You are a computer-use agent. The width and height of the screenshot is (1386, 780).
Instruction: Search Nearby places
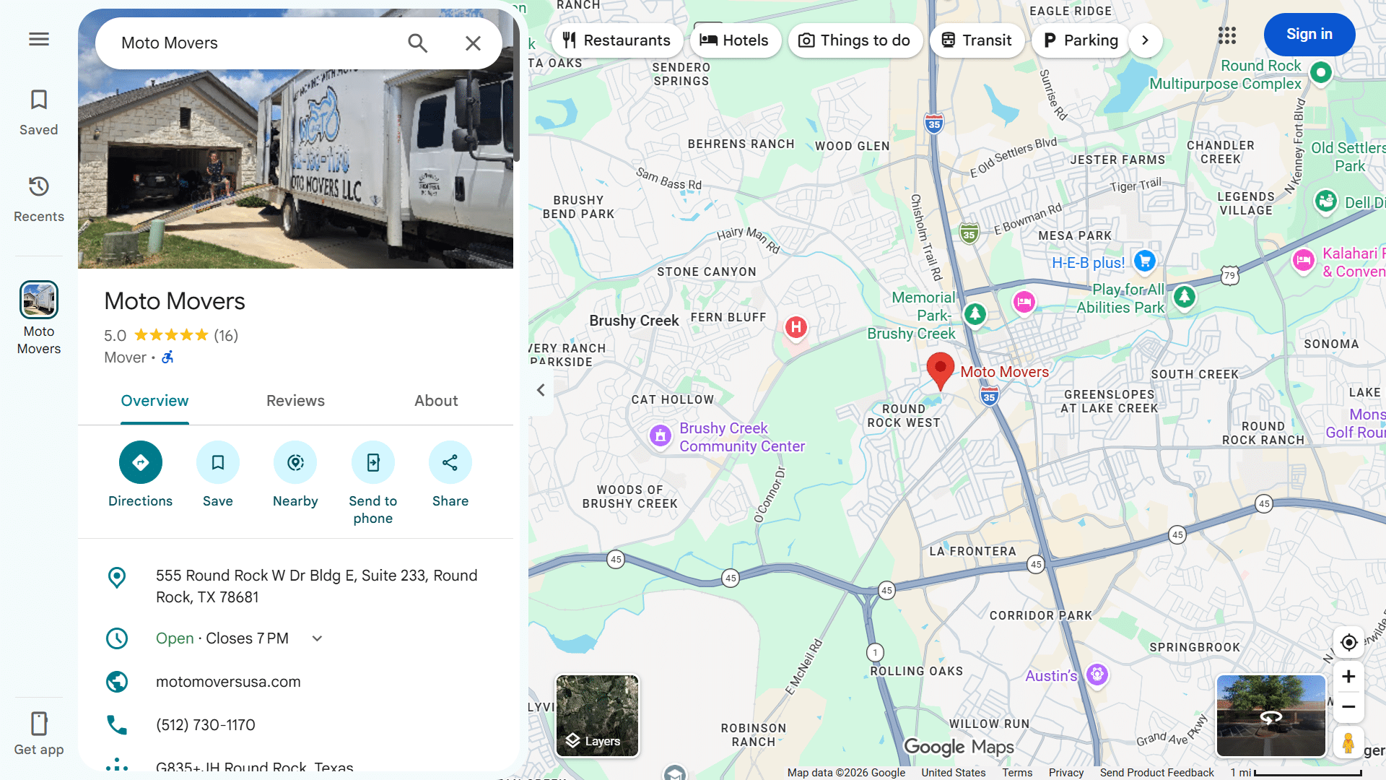click(295, 474)
